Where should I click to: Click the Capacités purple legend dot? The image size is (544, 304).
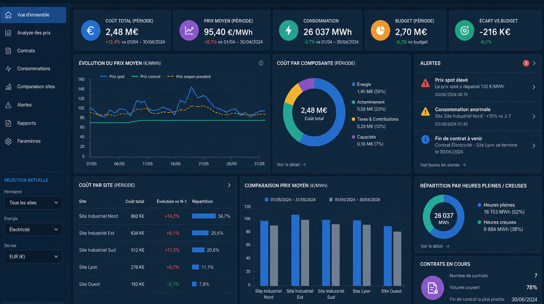(354, 137)
